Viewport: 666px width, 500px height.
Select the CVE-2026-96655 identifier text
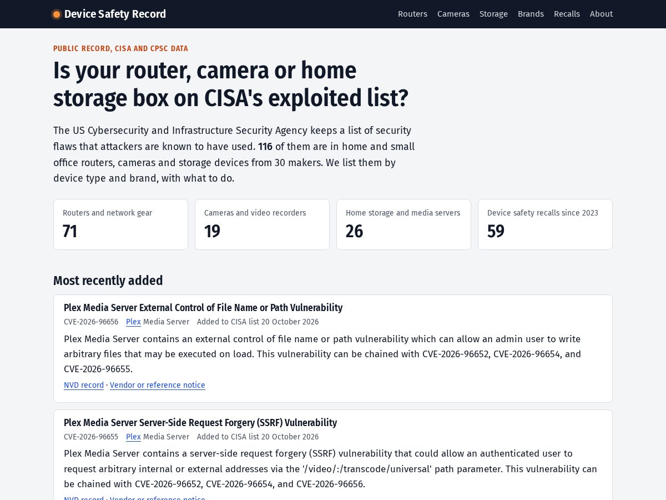[x=91, y=437]
